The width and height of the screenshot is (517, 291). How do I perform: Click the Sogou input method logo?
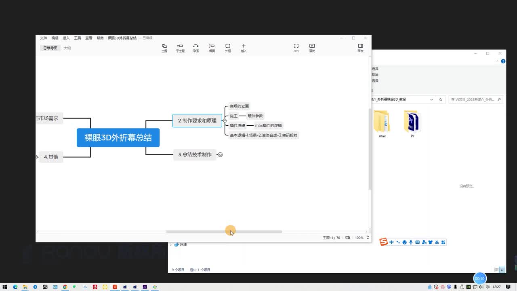(x=383, y=242)
